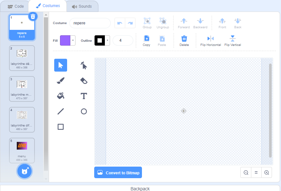Click the outline width field showing 4
The image size is (281, 191).
pos(123,40)
